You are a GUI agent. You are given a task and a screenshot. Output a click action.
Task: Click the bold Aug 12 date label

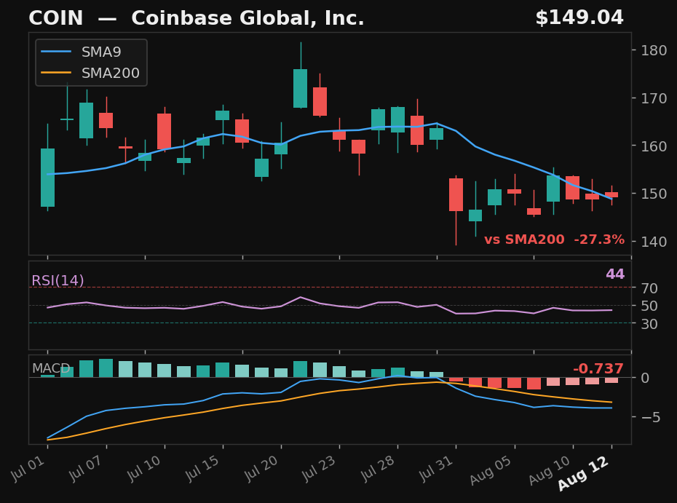coord(583,473)
